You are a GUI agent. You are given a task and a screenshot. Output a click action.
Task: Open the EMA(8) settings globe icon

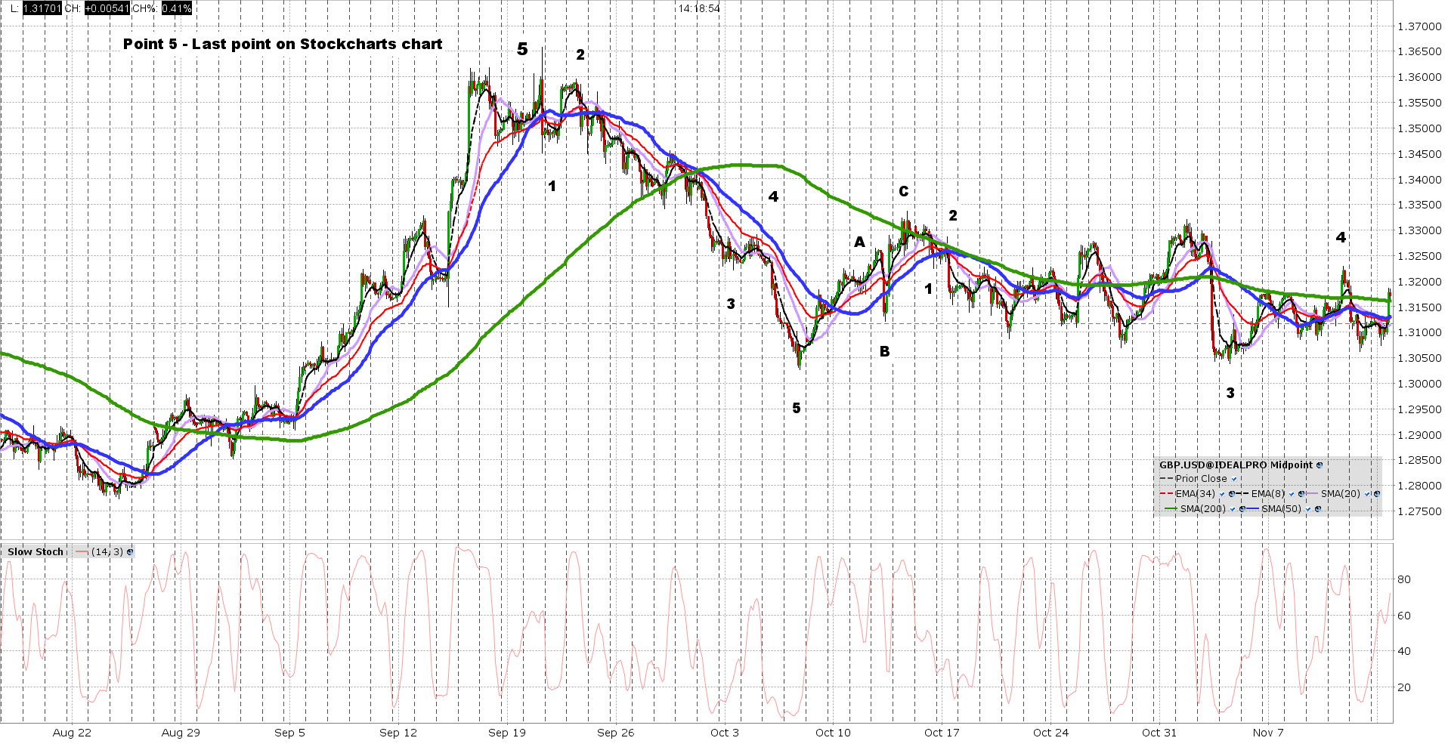1301,494
